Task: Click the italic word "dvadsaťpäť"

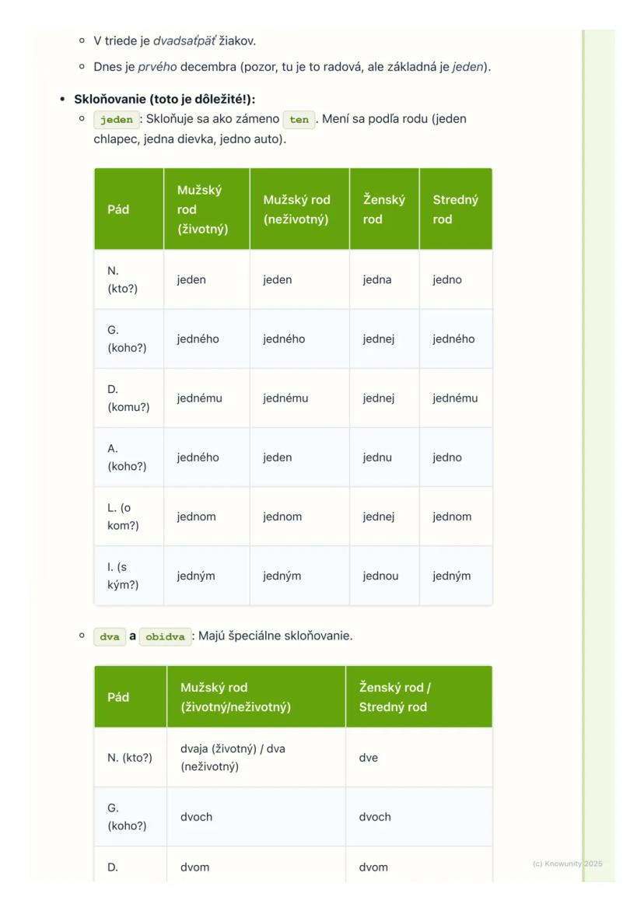Action: [x=184, y=40]
